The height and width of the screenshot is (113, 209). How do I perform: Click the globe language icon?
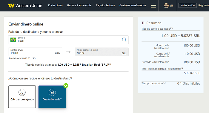tap(166, 6)
